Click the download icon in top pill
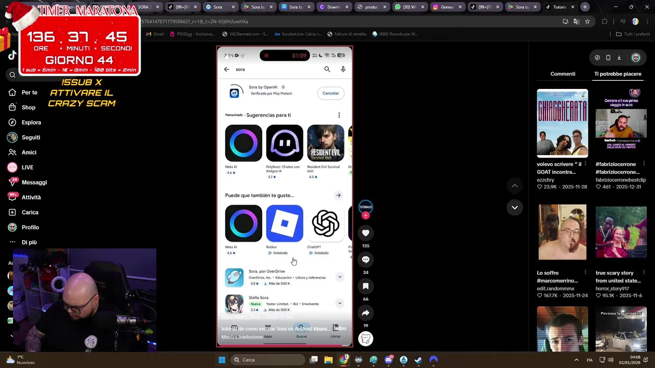This screenshot has width=655, height=368. tap(619, 58)
